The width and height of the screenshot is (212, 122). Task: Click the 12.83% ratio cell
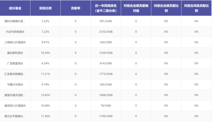[45, 95]
